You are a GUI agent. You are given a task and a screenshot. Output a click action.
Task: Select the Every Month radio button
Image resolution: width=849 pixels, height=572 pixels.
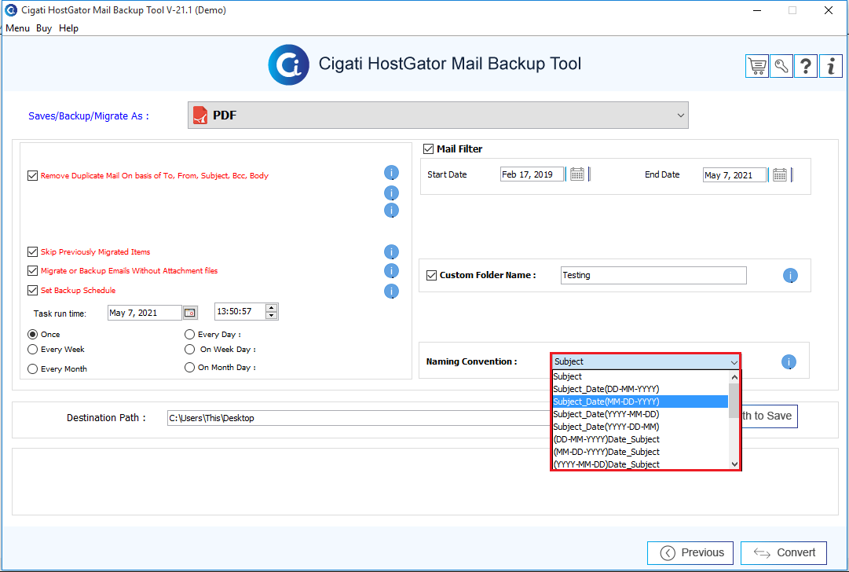coord(32,368)
